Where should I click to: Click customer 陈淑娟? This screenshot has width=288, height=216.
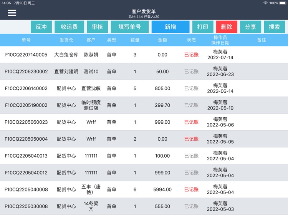(x=91, y=55)
